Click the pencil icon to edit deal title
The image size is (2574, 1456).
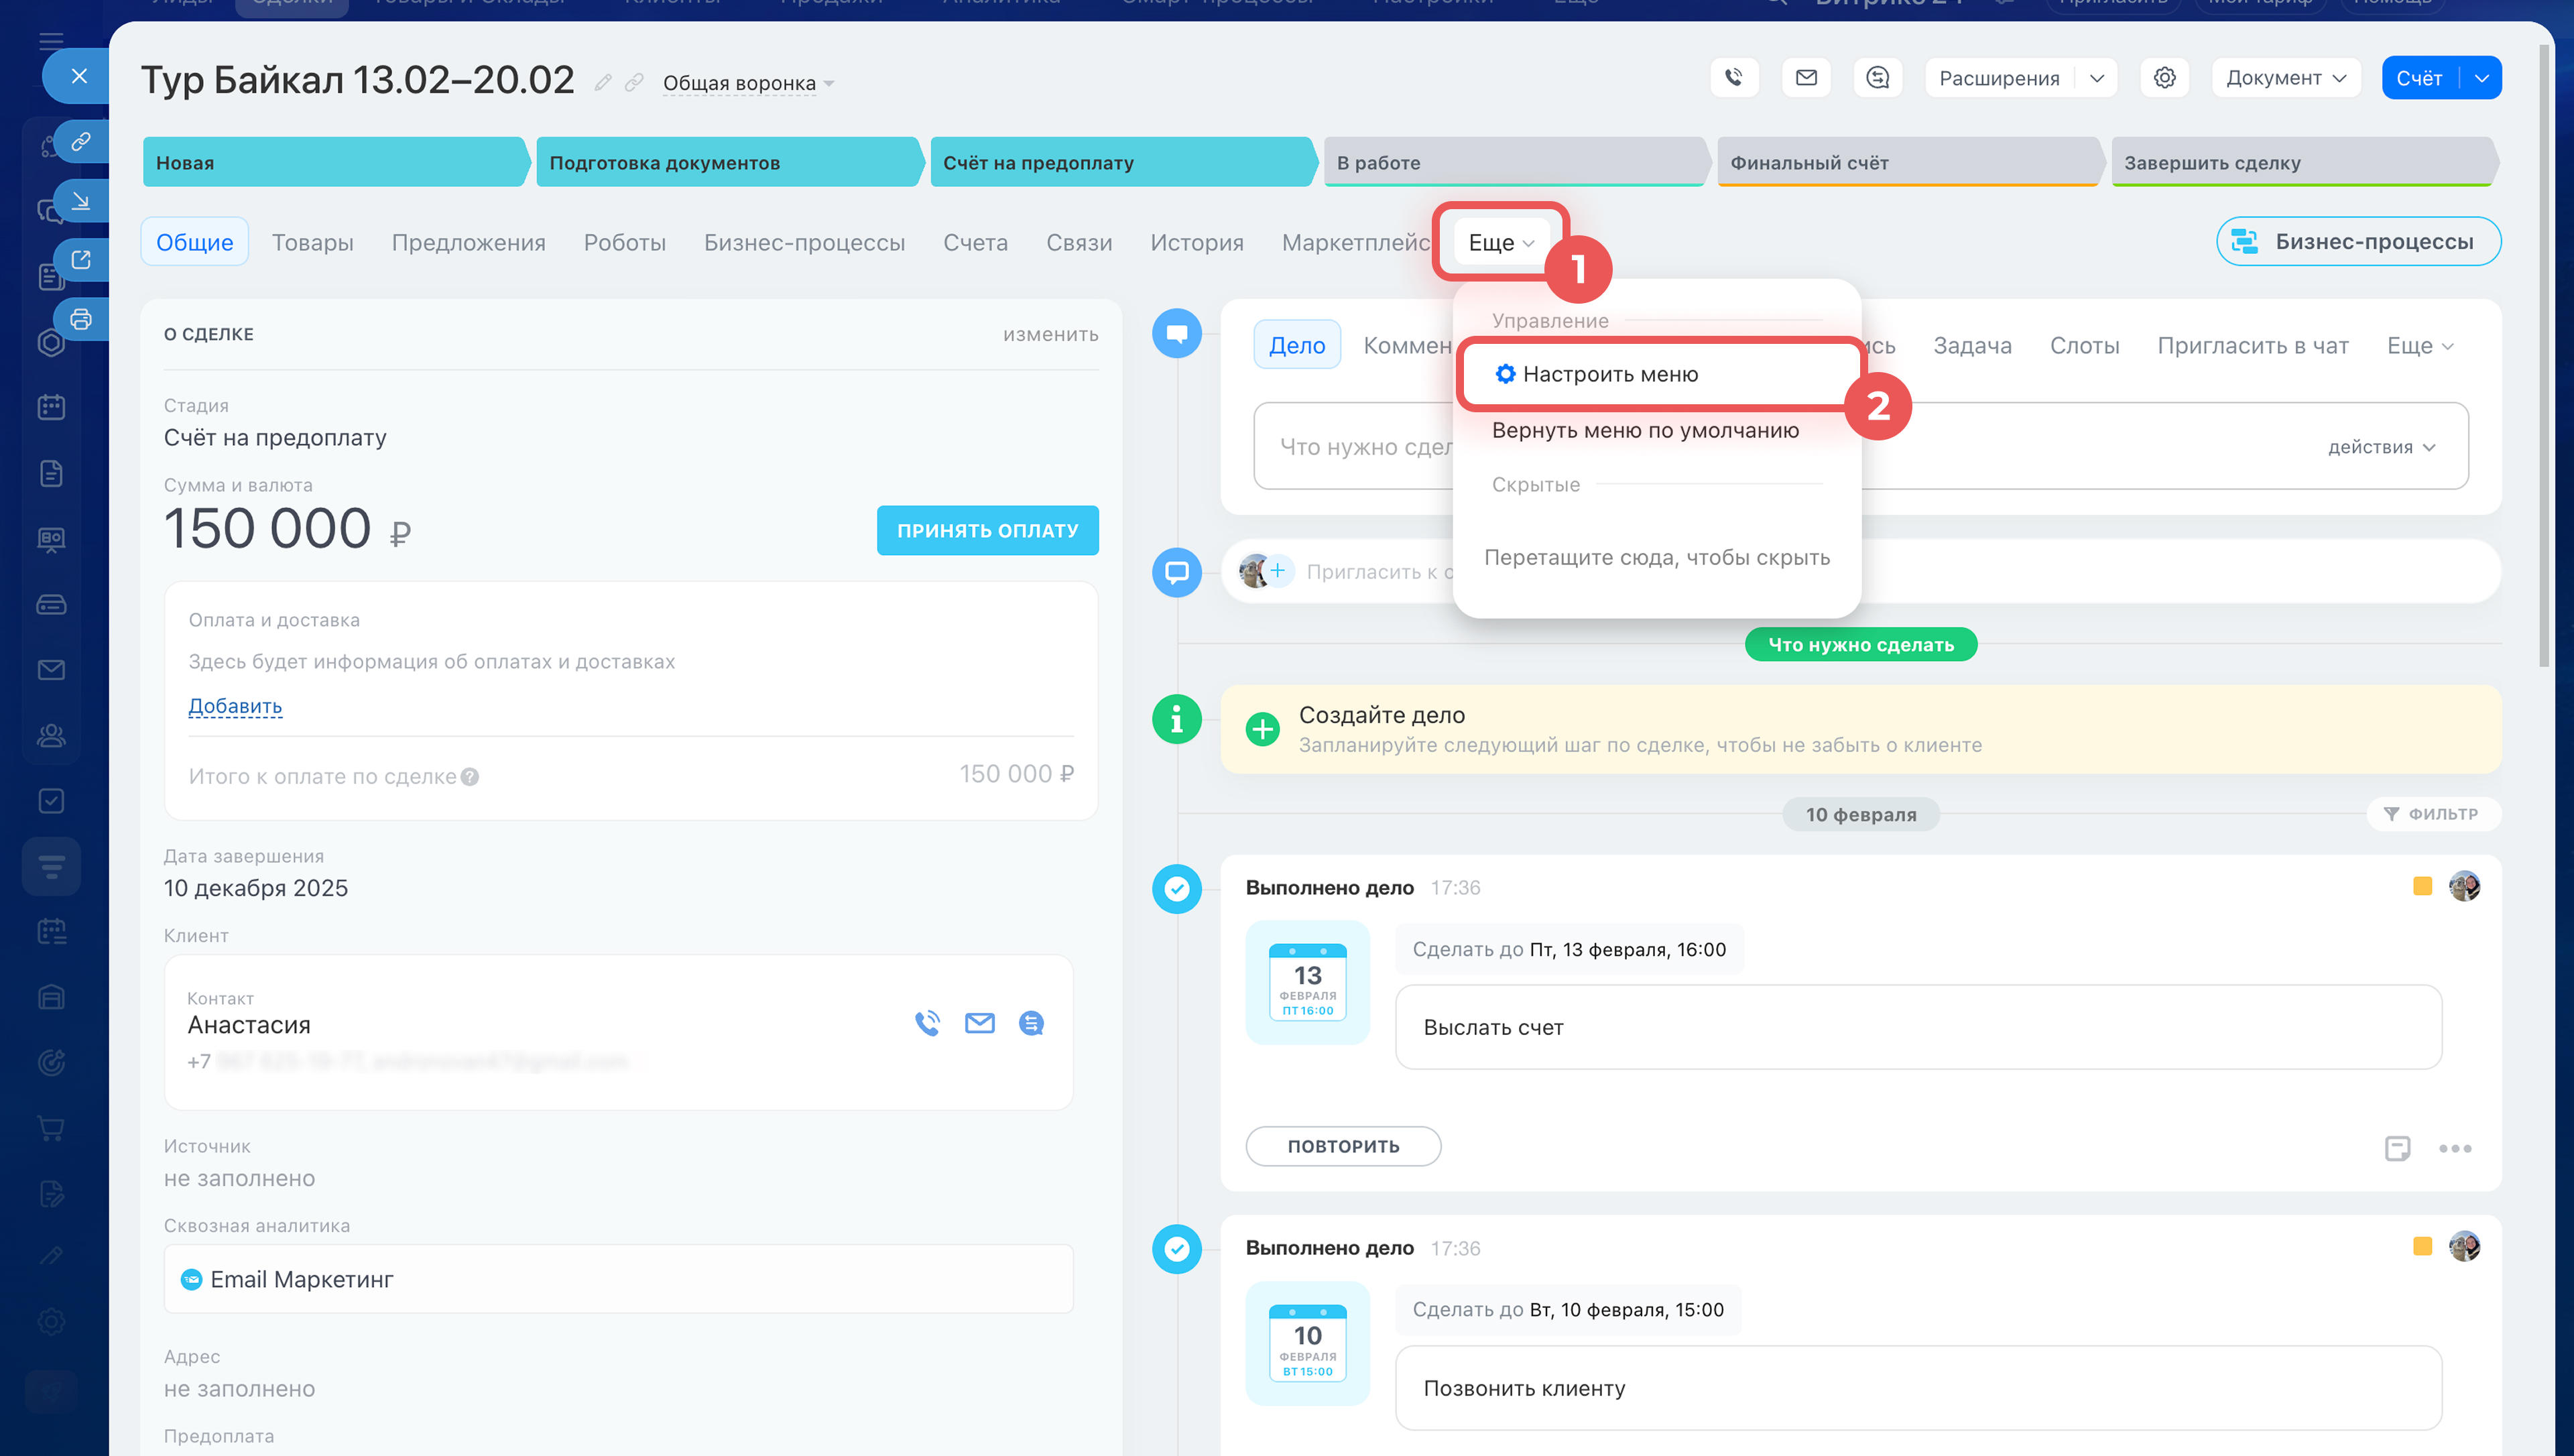pos(603,82)
